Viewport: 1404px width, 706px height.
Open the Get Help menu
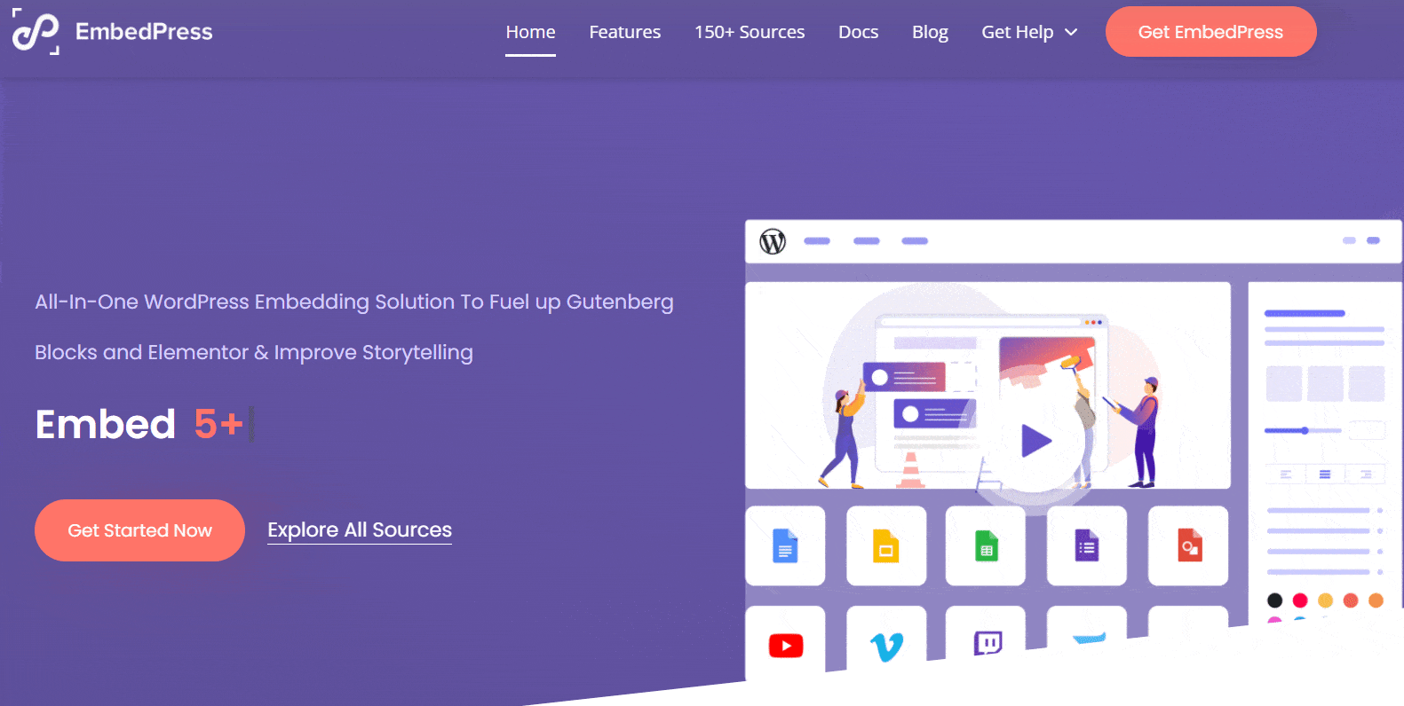click(1018, 32)
